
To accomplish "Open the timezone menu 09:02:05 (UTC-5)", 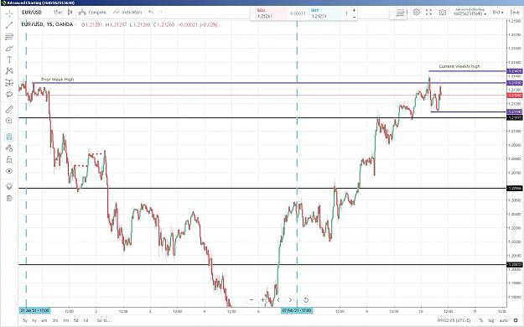I will 454,320.
